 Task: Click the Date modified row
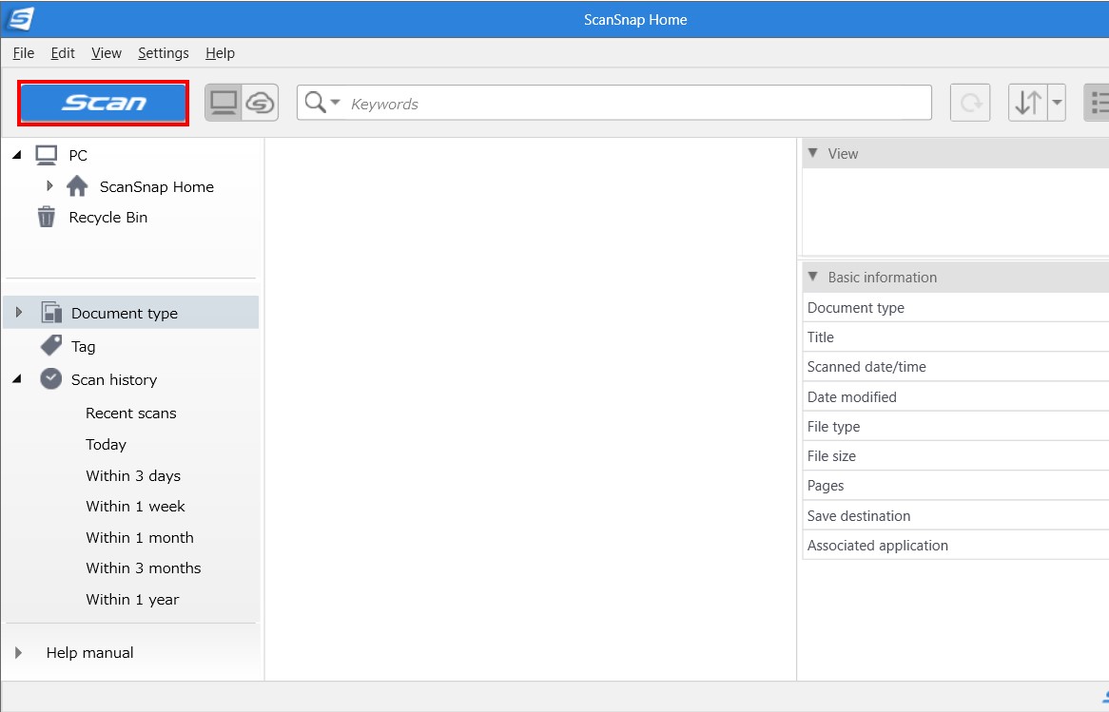[956, 396]
